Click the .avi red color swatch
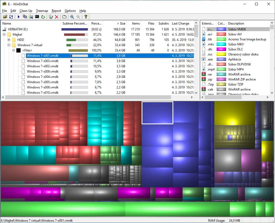This screenshot has width=275, height=223. pos(221,34)
